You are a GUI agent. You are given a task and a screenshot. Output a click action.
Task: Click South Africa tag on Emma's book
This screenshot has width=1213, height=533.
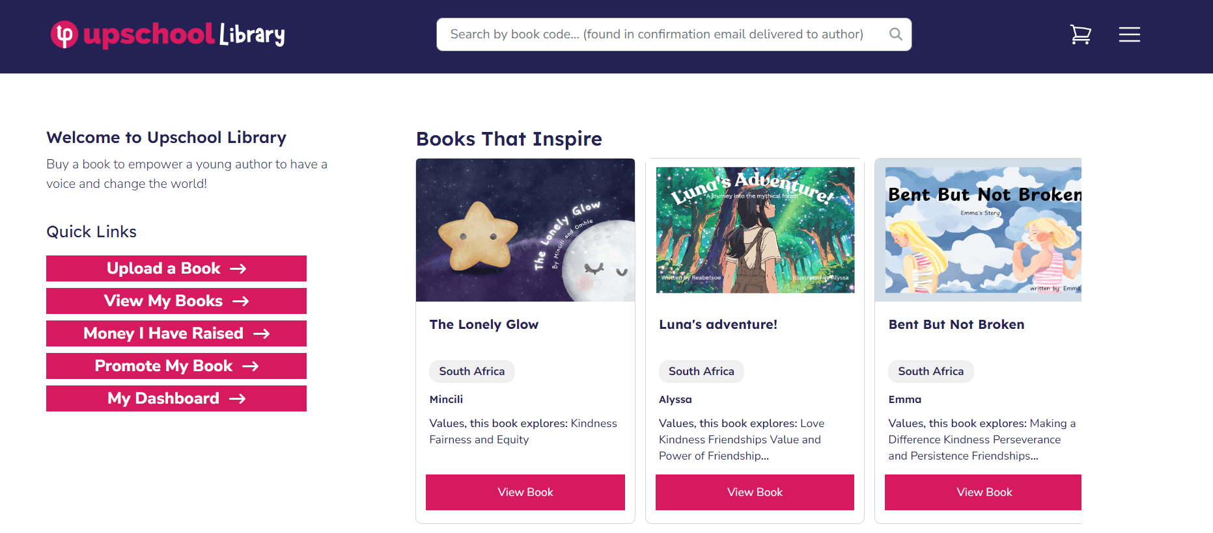coord(930,371)
